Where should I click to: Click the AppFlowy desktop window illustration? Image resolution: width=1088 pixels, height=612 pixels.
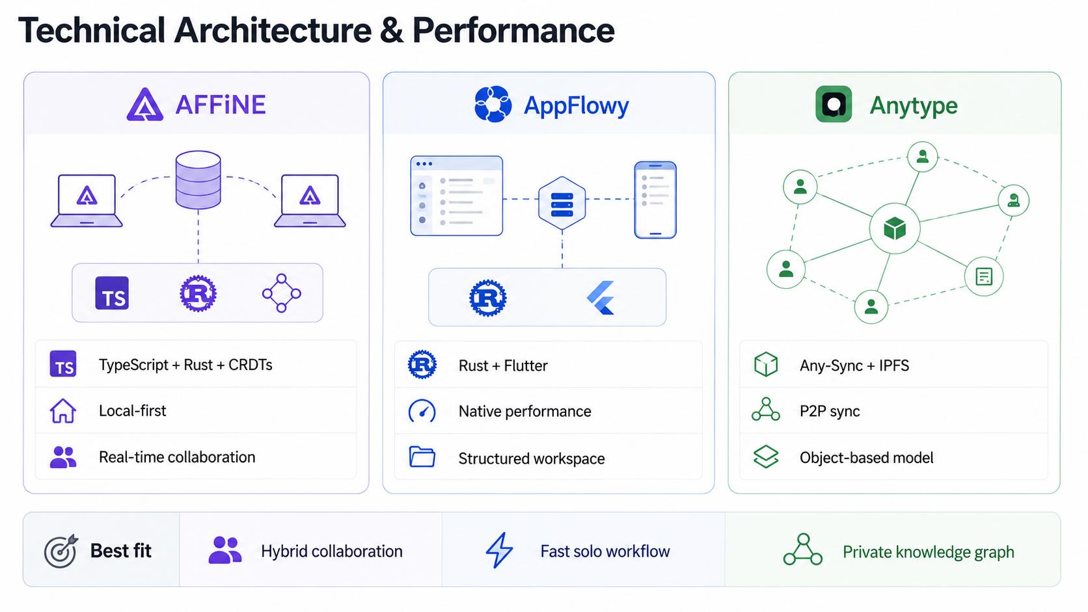tap(457, 196)
